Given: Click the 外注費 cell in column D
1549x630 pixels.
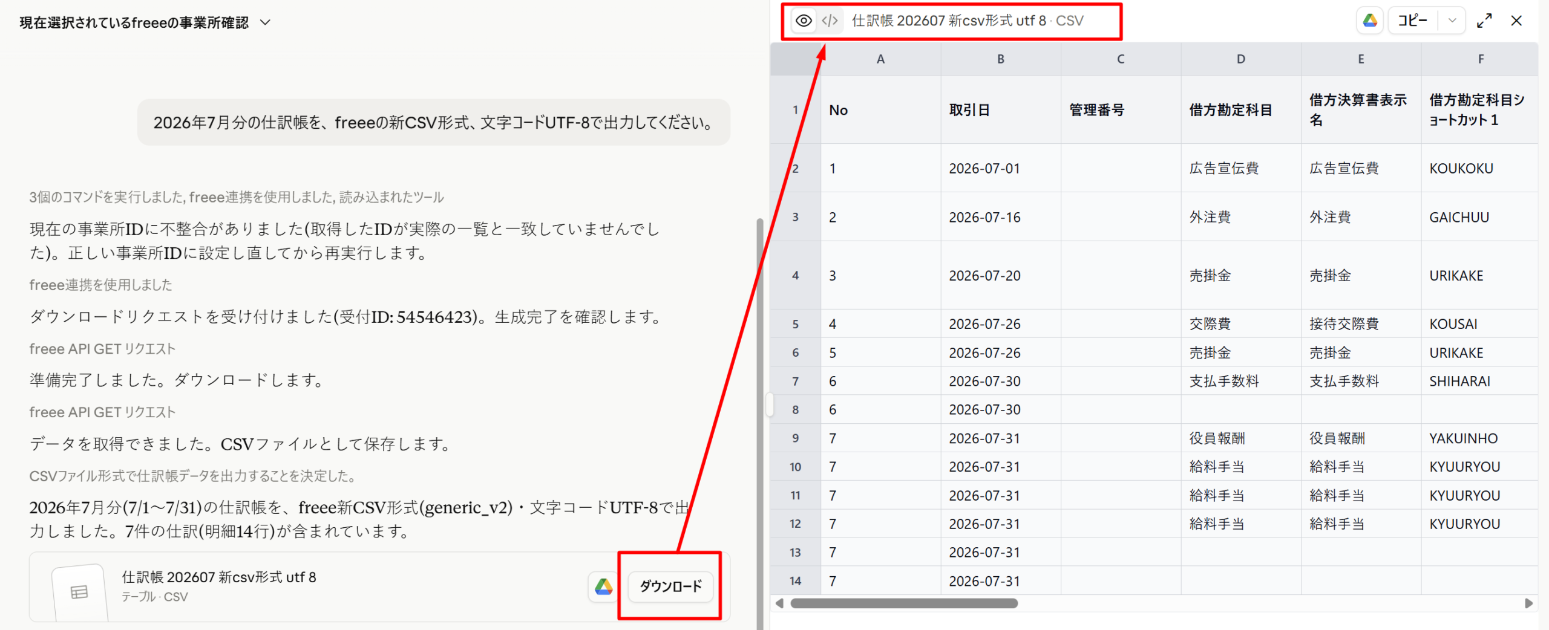Looking at the screenshot, I should 1241,217.
